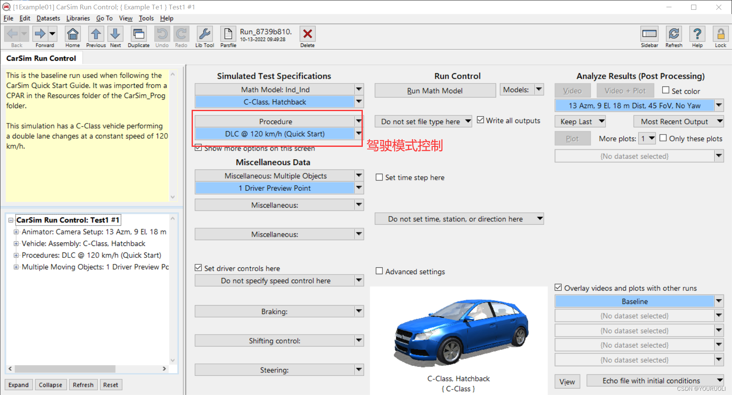Image resolution: width=732 pixels, height=395 pixels.
Task: Open the Libraries menu
Action: 78,18
